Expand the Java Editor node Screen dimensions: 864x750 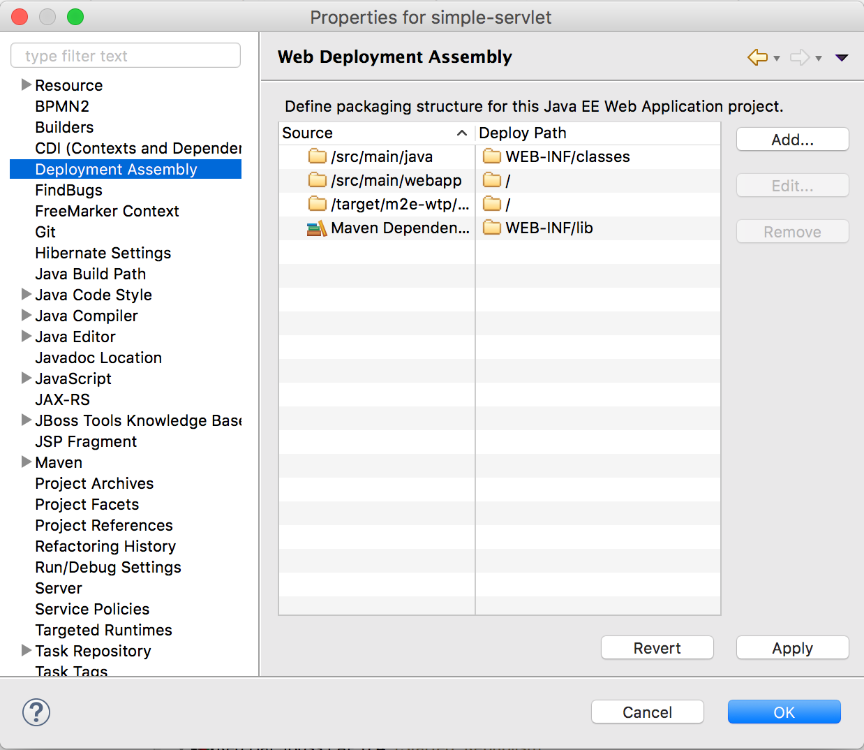click(27, 336)
